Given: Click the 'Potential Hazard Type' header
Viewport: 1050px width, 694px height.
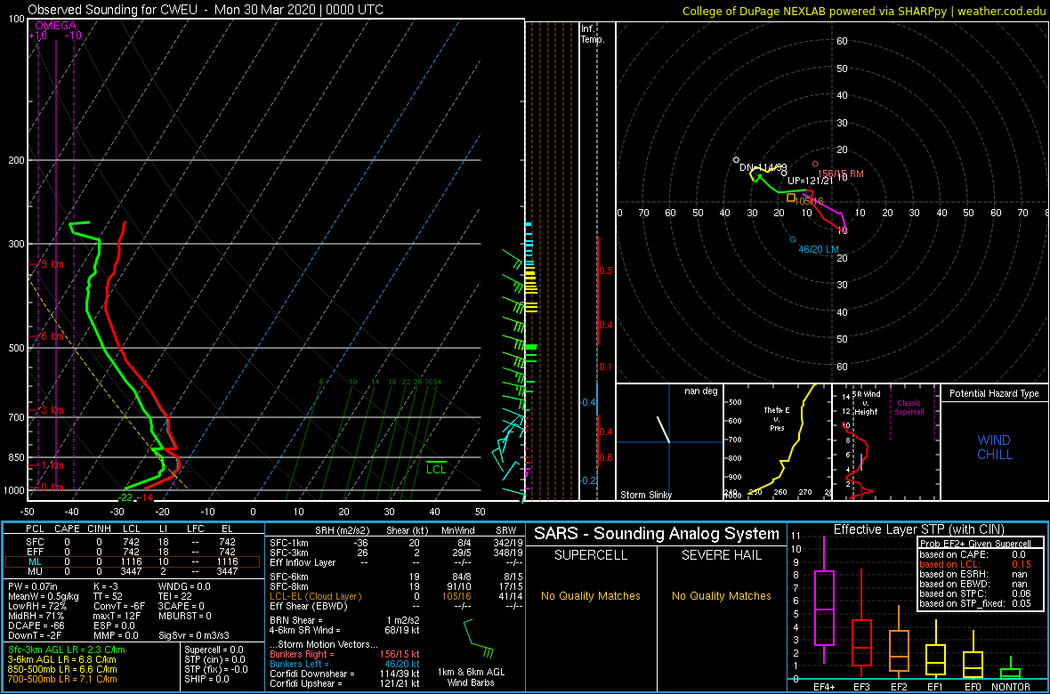Looking at the screenshot, I should 994,394.
